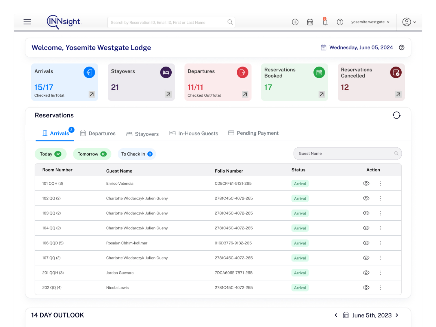Click the INNsight logo
Viewport: 436px width, 327px height.
[x=64, y=22]
